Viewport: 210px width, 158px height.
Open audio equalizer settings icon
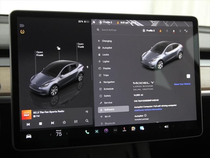point(76,121)
